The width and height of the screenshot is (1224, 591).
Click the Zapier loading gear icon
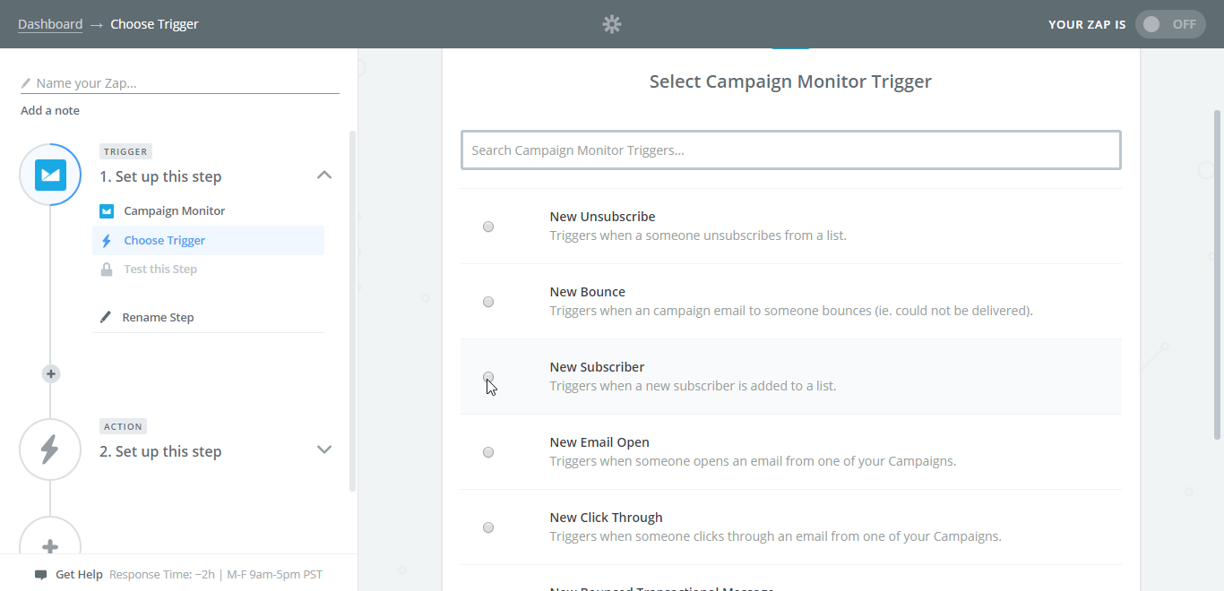click(612, 24)
